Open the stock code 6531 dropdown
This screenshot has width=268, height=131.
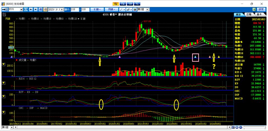tap(22, 9)
